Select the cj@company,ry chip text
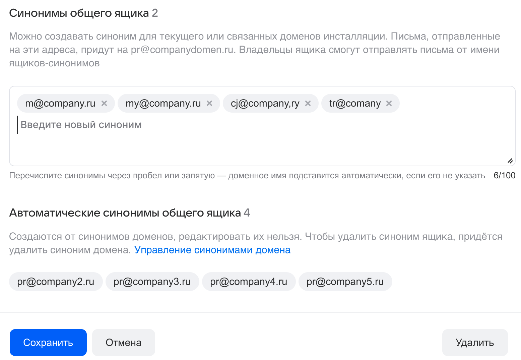 [265, 103]
